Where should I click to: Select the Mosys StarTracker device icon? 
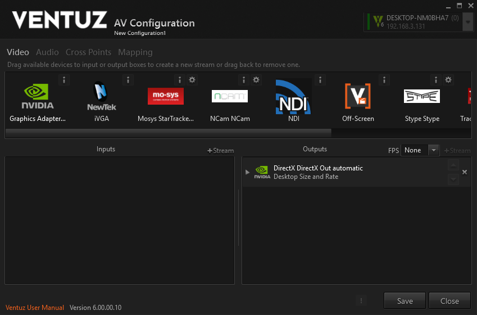(x=166, y=96)
